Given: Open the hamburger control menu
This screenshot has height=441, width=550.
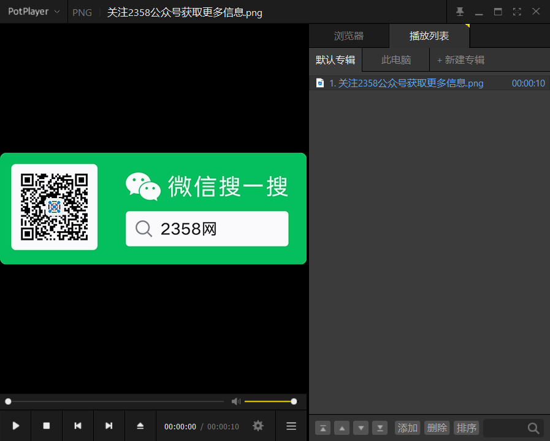Looking at the screenshot, I should point(291,425).
